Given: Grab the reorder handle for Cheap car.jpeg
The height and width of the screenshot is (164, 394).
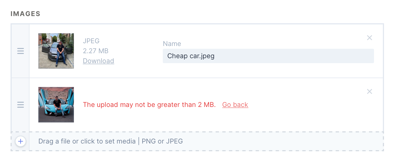Looking at the screenshot, I should point(21,51).
